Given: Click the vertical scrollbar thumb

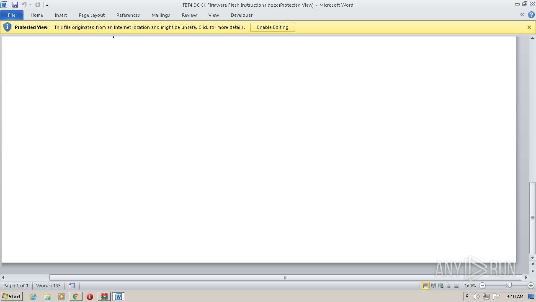Looking at the screenshot, I should click(533, 218).
